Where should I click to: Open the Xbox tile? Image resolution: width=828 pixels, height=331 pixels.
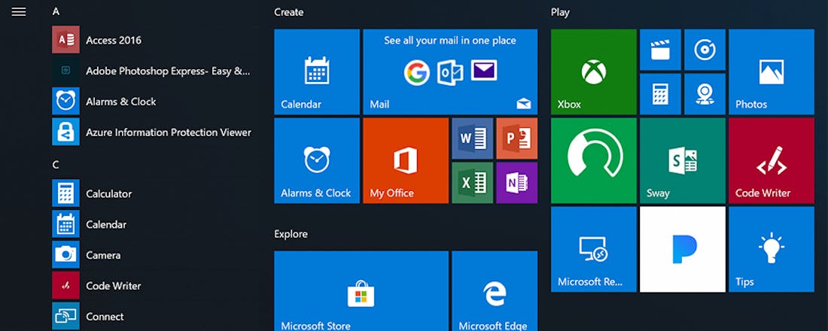click(594, 71)
